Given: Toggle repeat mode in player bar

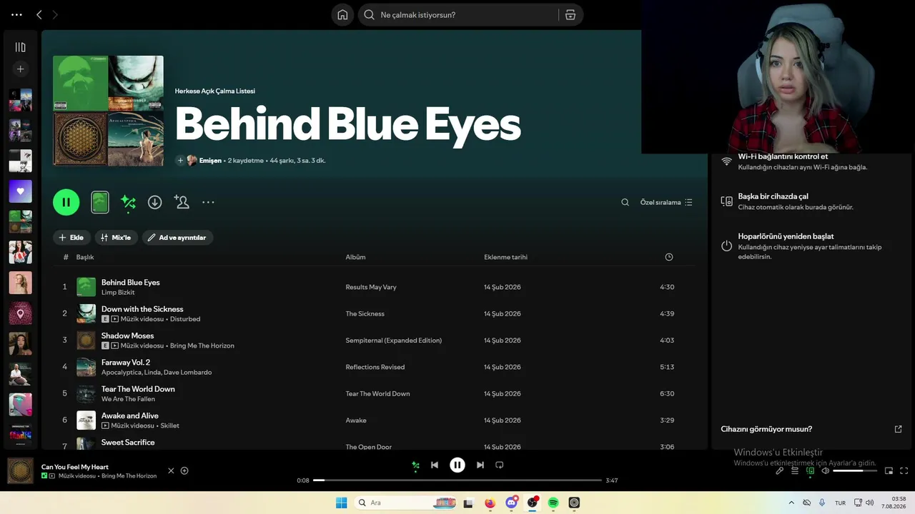Looking at the screenshot, I should [x=500, y=465].
